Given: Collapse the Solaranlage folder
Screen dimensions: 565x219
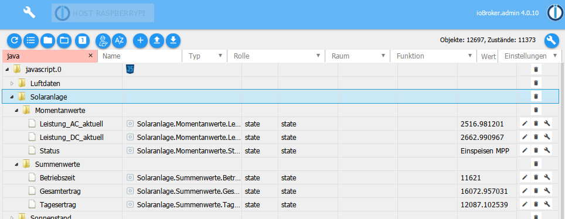Looking at the screenshot, I should tap(12, 97).
